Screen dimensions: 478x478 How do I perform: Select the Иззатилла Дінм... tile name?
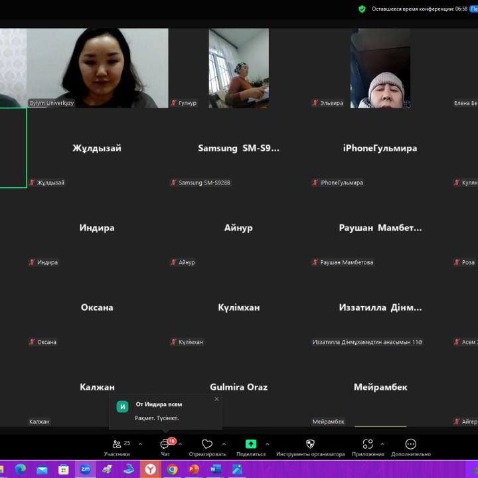pos(380,307)
